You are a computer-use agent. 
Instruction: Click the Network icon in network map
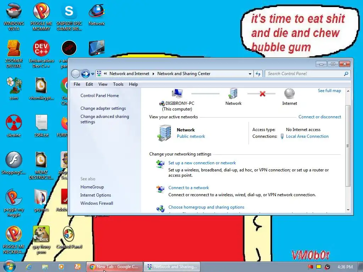(x=233, y=93)
